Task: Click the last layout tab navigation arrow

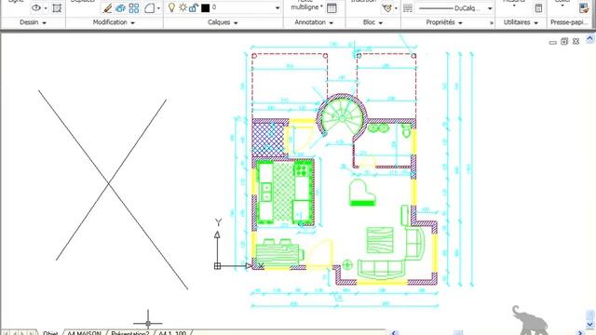Action: pyautogui.click(x=32, y=333)
